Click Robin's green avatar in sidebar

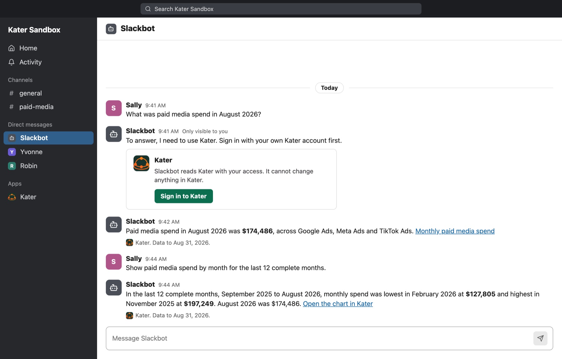pyautogui.click(x=12, y=166)
